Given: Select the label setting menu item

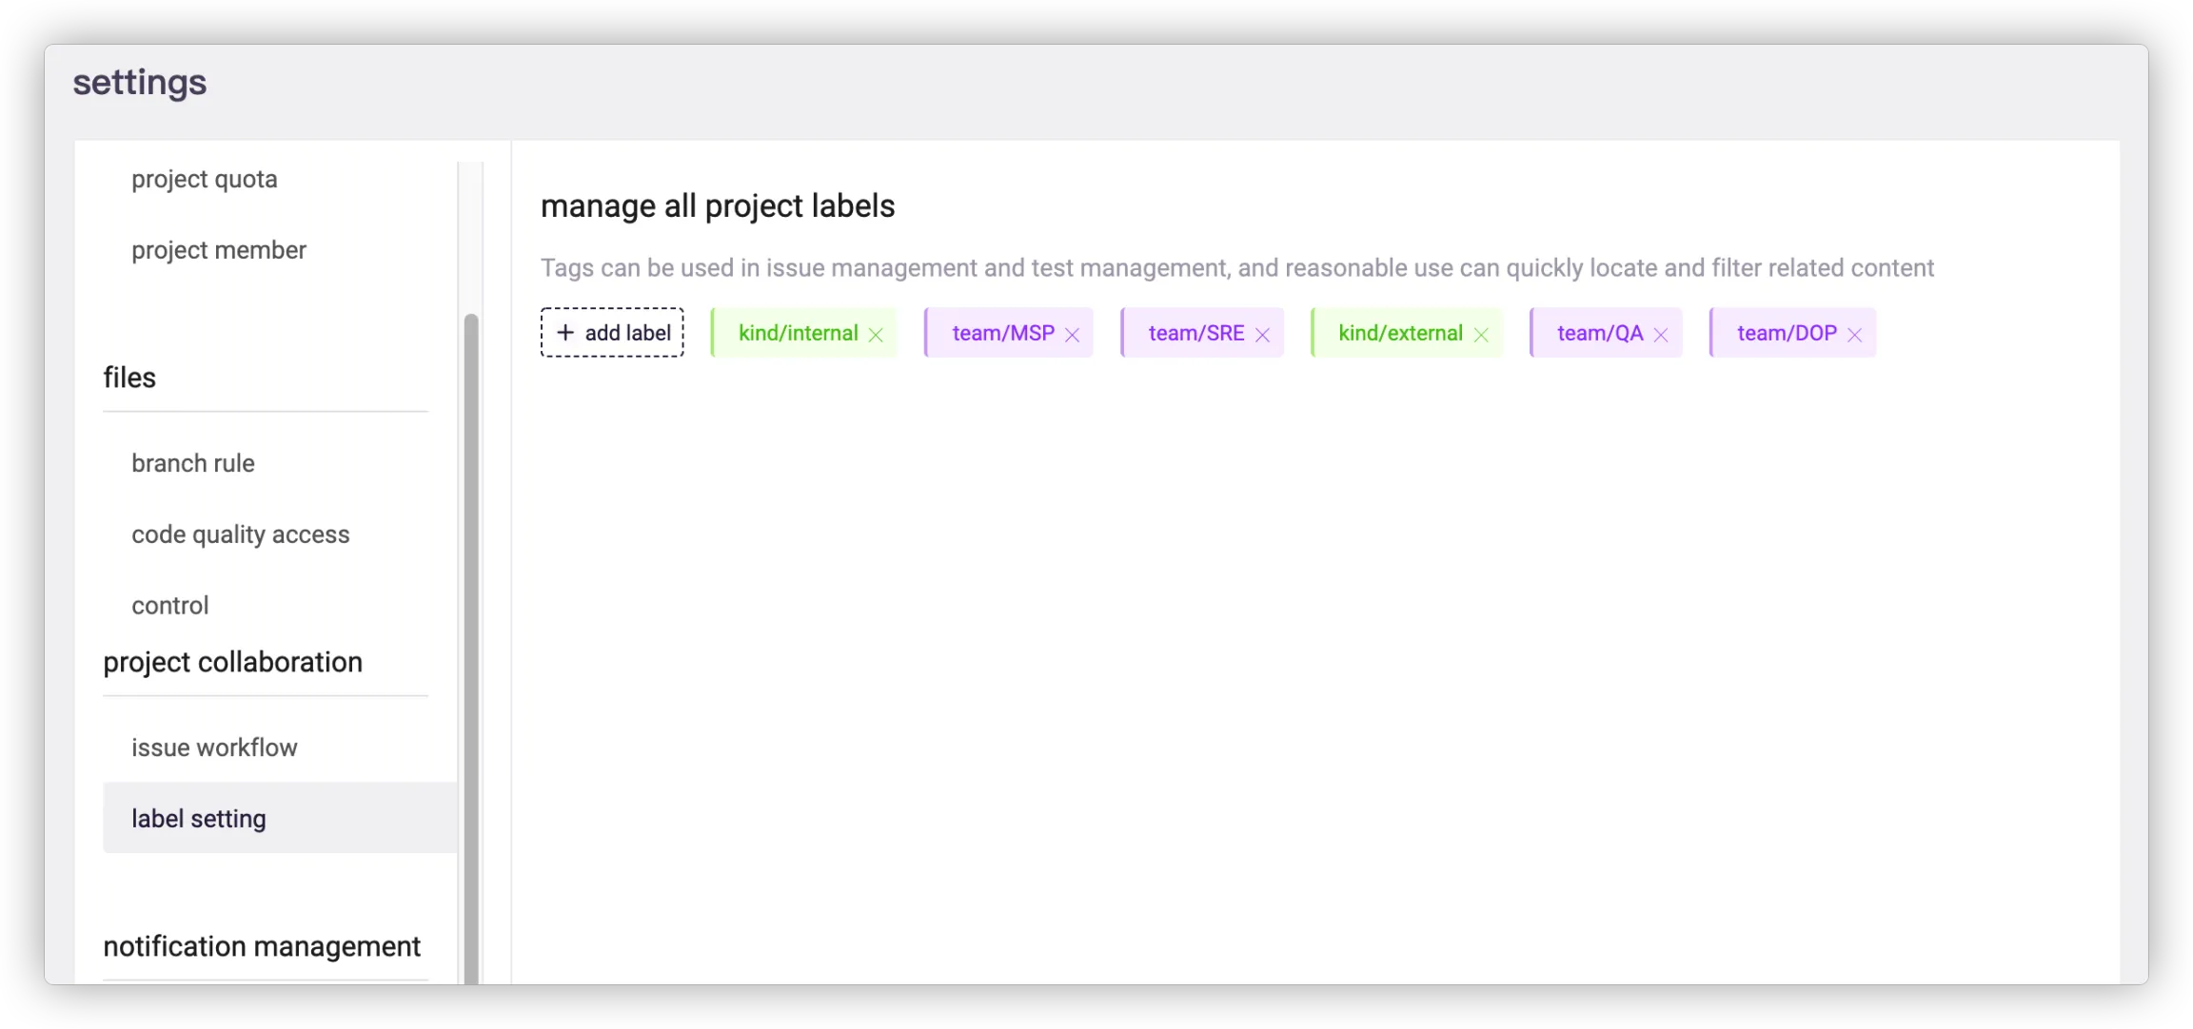Looking at the screenshot, I should pos(199,819).
